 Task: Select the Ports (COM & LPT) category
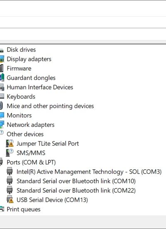pos(31,162)
